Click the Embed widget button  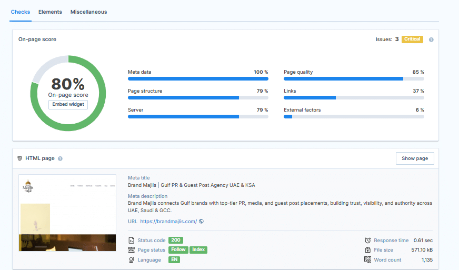(68, 104)
